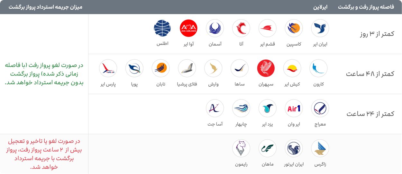Select the Taban airline icon
This screenshot has height=174, width=402.
[x=161, y=68]
